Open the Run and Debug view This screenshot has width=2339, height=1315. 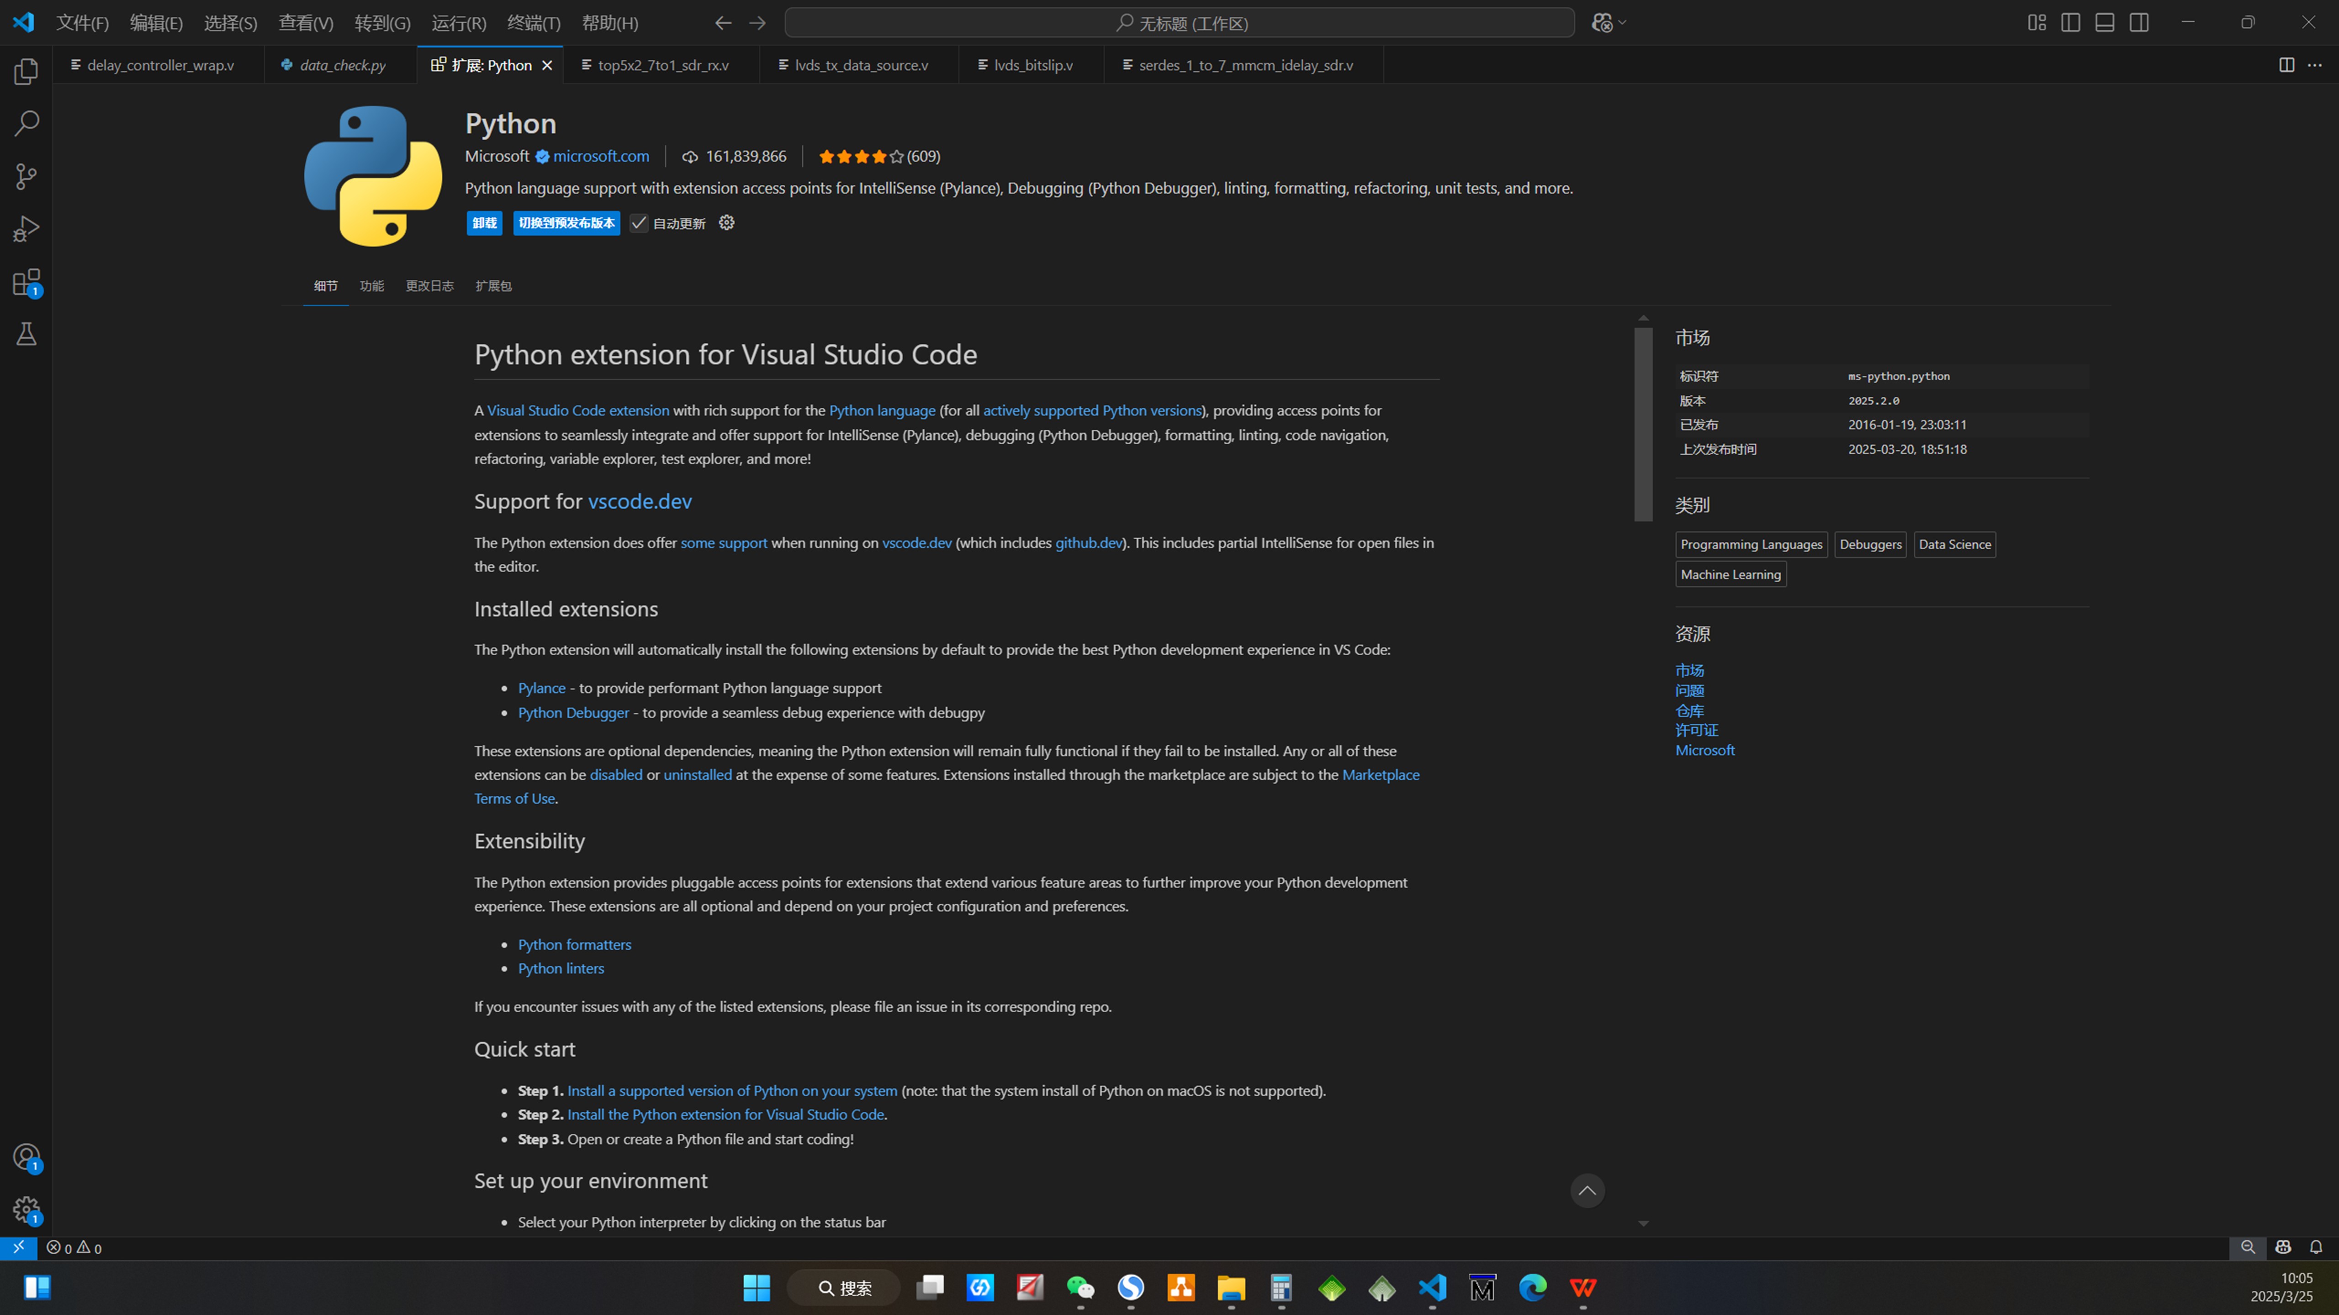pyautogui.click(x=26, y=229)
